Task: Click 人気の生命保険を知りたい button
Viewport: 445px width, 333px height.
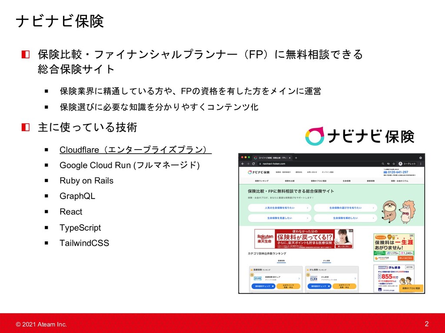Action: tap(279, 208)
